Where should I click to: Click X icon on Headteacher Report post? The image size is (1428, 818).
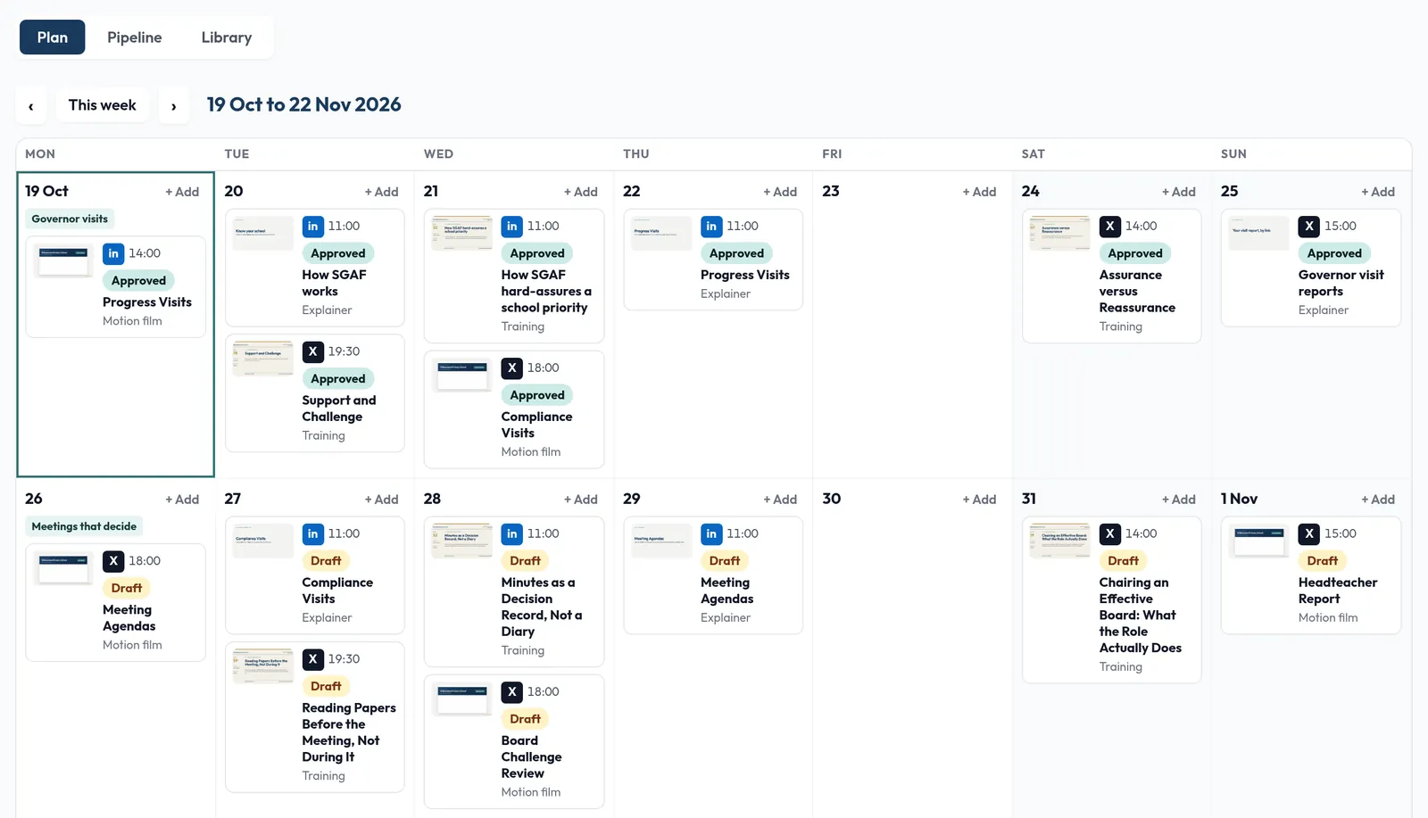click(x=1309, y=534)
